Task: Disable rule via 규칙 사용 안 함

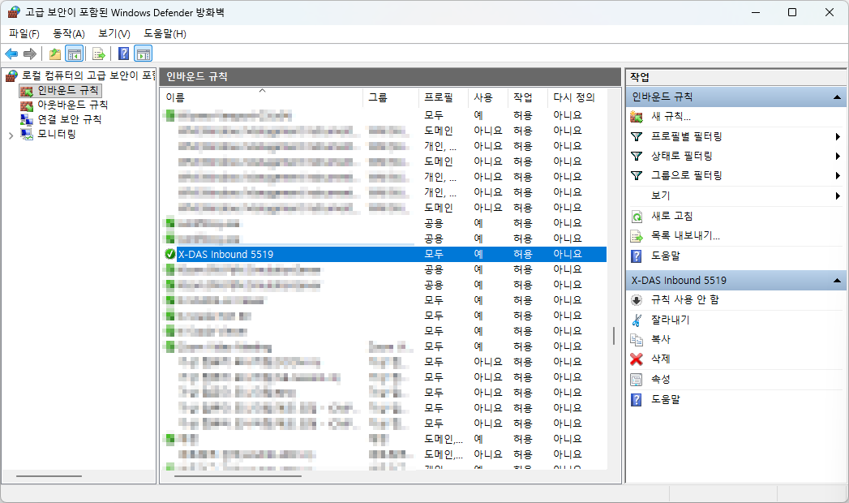Action: click(x=684, y=300)
